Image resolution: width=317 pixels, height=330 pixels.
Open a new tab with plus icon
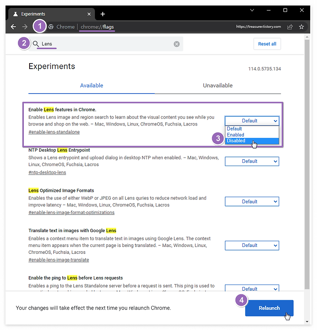103,14
